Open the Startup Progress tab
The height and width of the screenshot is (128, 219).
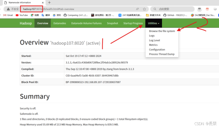click(133, 23)
